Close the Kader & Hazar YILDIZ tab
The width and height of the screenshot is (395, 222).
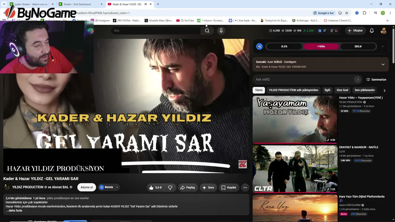tap(151, 4)
